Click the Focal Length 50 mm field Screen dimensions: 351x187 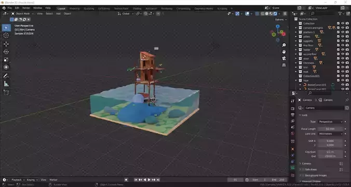(x=330, y=129)
